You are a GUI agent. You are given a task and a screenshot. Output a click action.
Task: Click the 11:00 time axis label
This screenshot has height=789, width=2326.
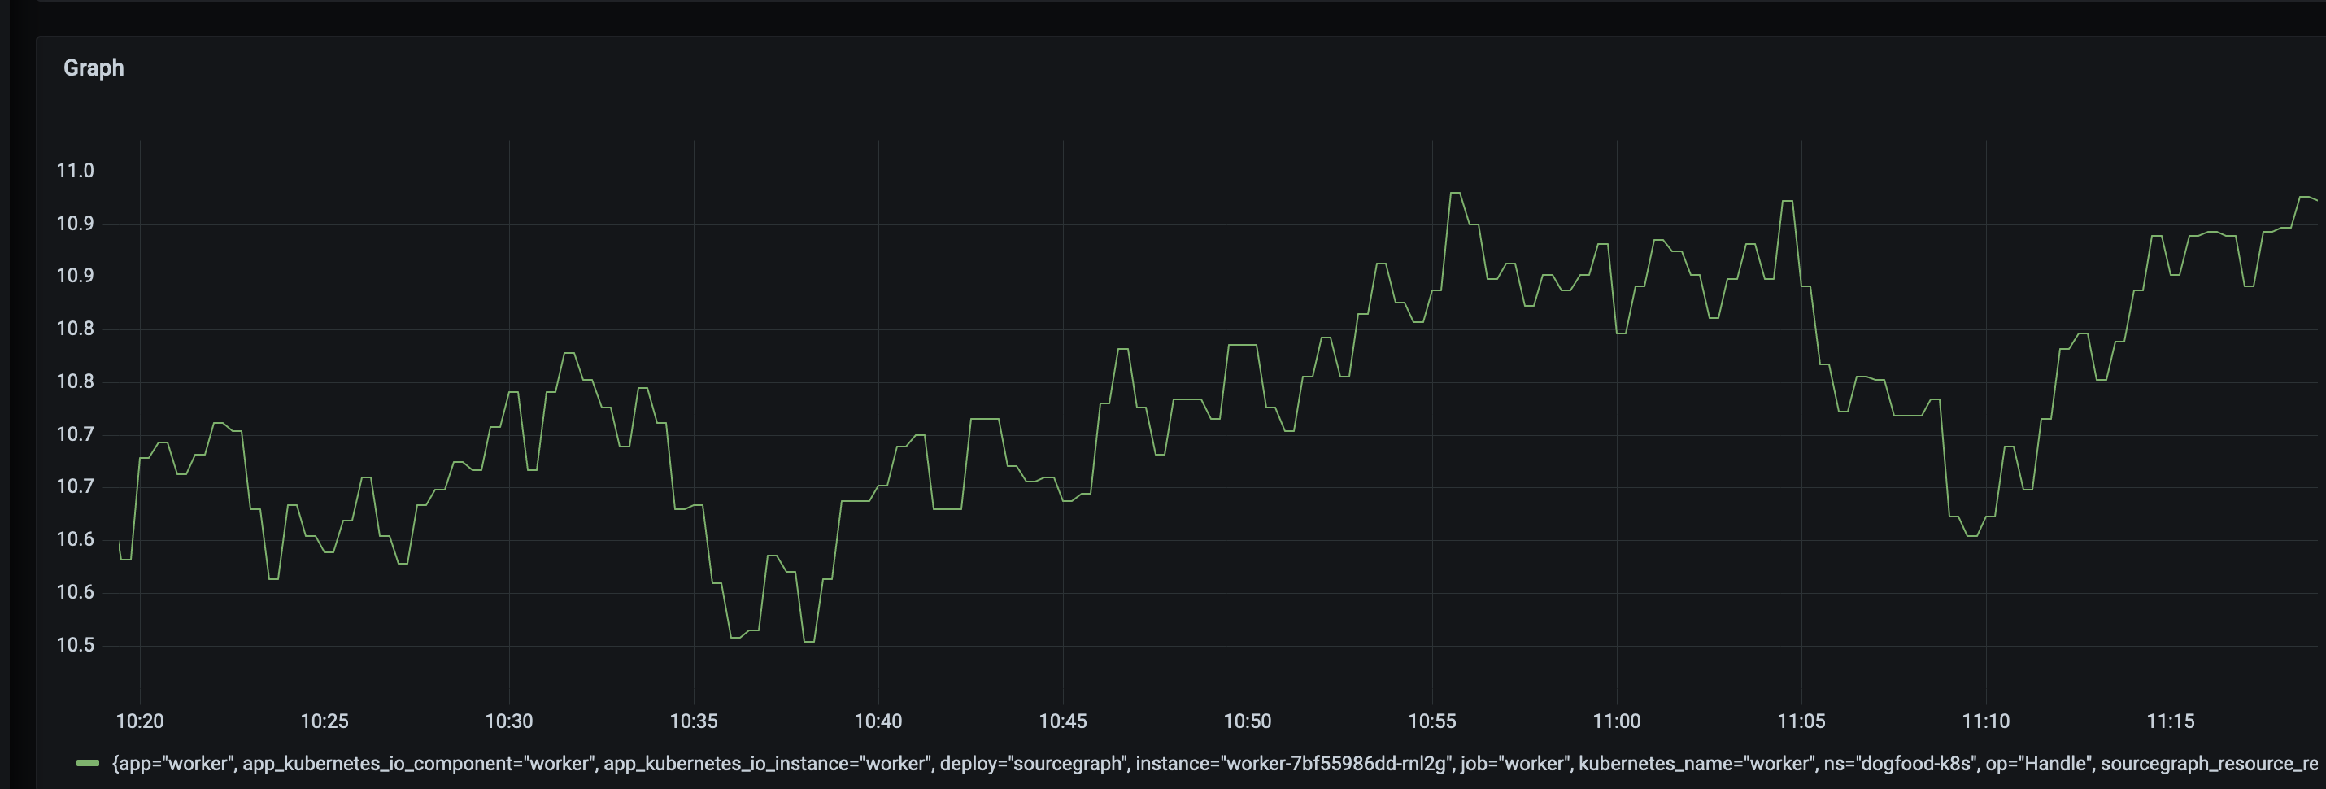point(1617,721)
